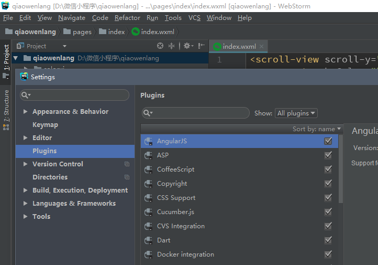The image size is (378, 265).
Task: Disable the ASP plugin checkbox
Action: point(328,155)
